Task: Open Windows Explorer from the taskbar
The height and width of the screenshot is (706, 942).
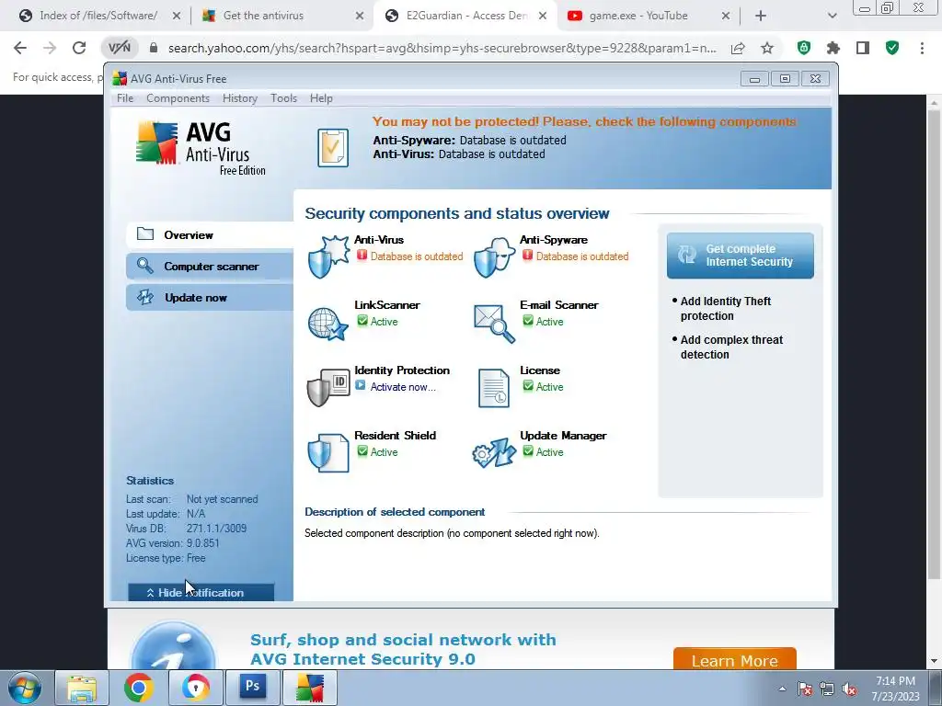Action: click(82, 688)
